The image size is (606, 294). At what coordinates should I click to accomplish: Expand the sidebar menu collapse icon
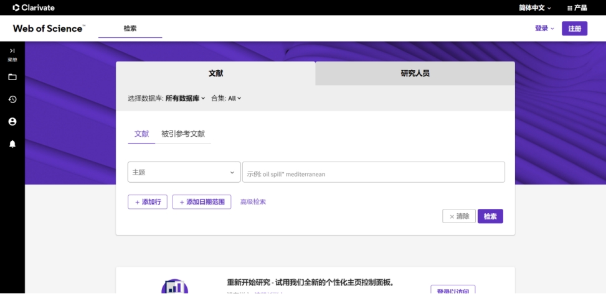click(x=12, y=50)
